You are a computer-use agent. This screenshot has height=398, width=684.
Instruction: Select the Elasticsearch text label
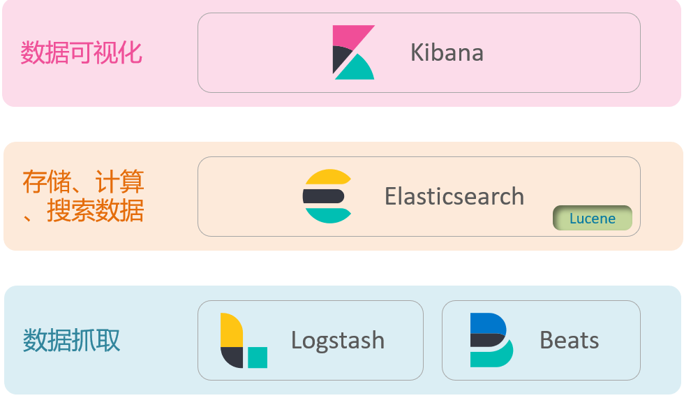(x=454, y=196)
